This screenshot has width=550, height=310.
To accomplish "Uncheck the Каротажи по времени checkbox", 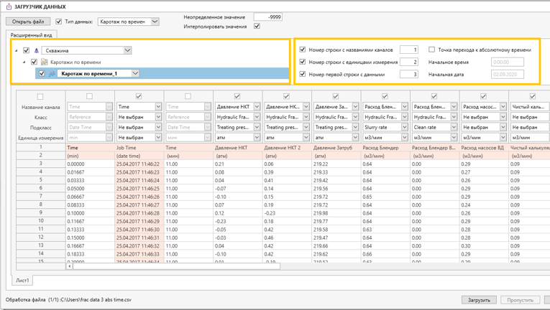I will point(34,62).
